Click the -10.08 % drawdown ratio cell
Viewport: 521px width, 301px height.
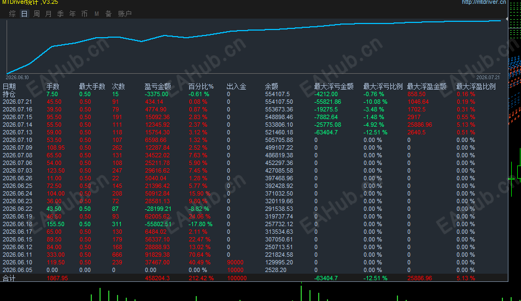376,102
